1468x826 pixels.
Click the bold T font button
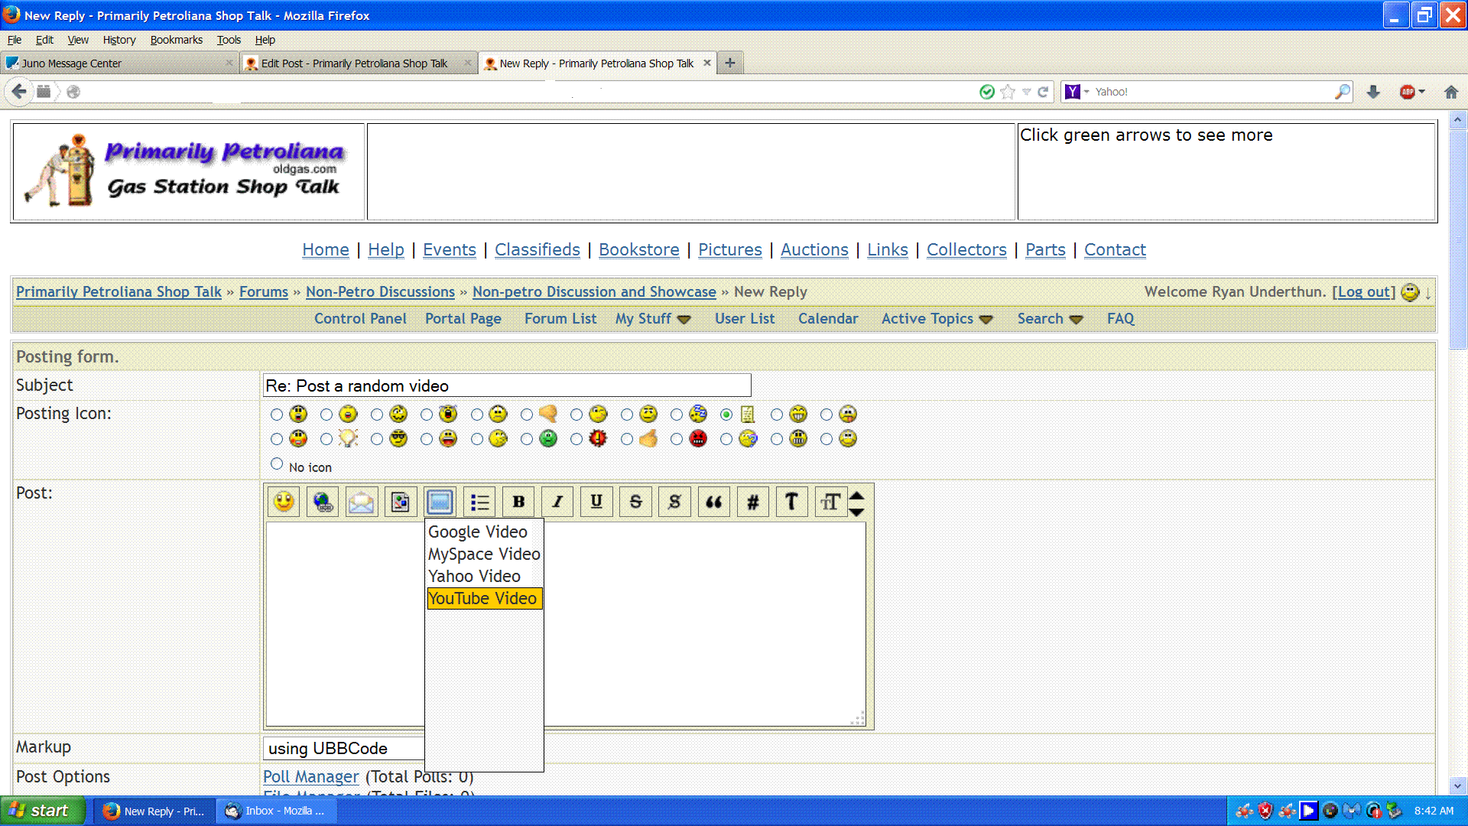click(x=792, y=502)
